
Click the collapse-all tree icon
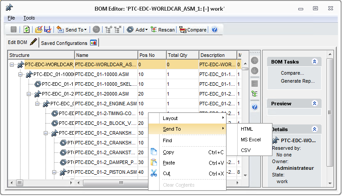point(118,29)
